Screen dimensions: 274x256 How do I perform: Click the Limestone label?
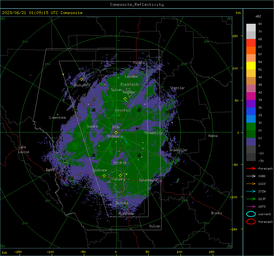[58, 117]
